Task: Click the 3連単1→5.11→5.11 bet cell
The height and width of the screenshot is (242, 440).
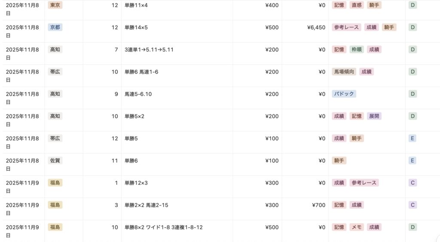Action: click(149, 50)
